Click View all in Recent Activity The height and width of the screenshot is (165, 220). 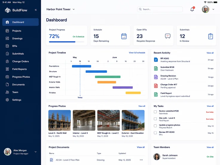point(210,53)
